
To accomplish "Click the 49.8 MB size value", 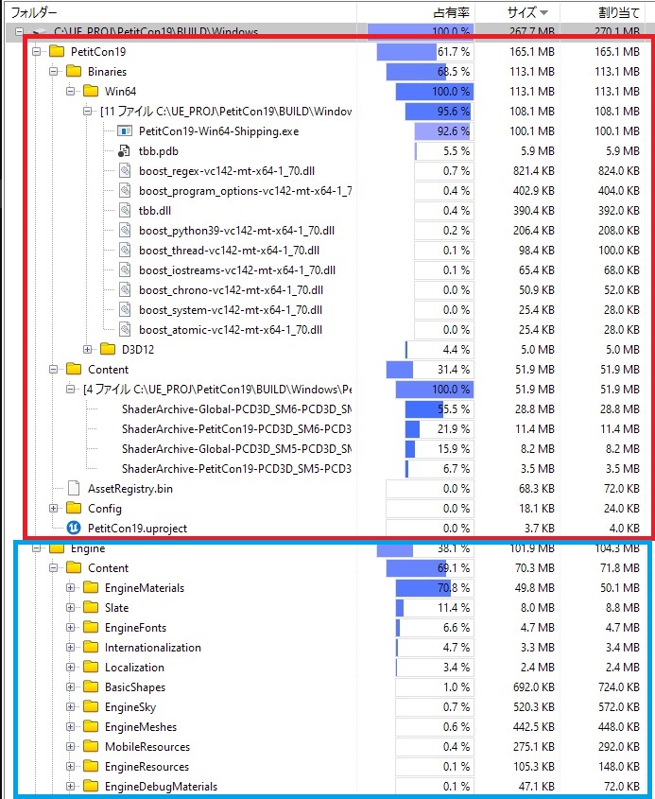I will [534, 587].
